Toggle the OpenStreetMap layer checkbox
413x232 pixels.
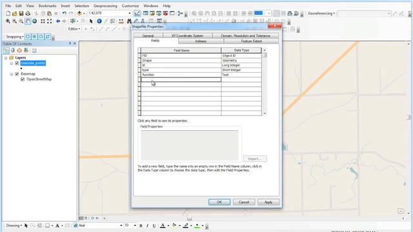coord(23,79)
